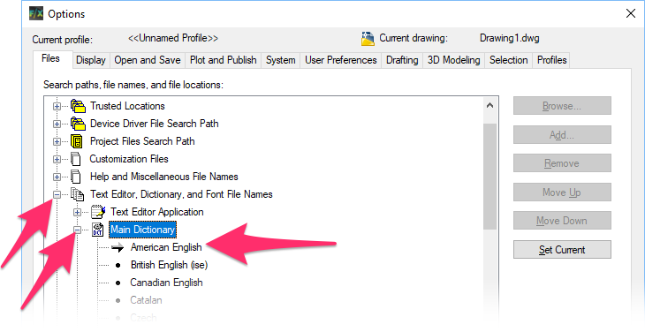Click the Remove button

click(x=562, y=163)
